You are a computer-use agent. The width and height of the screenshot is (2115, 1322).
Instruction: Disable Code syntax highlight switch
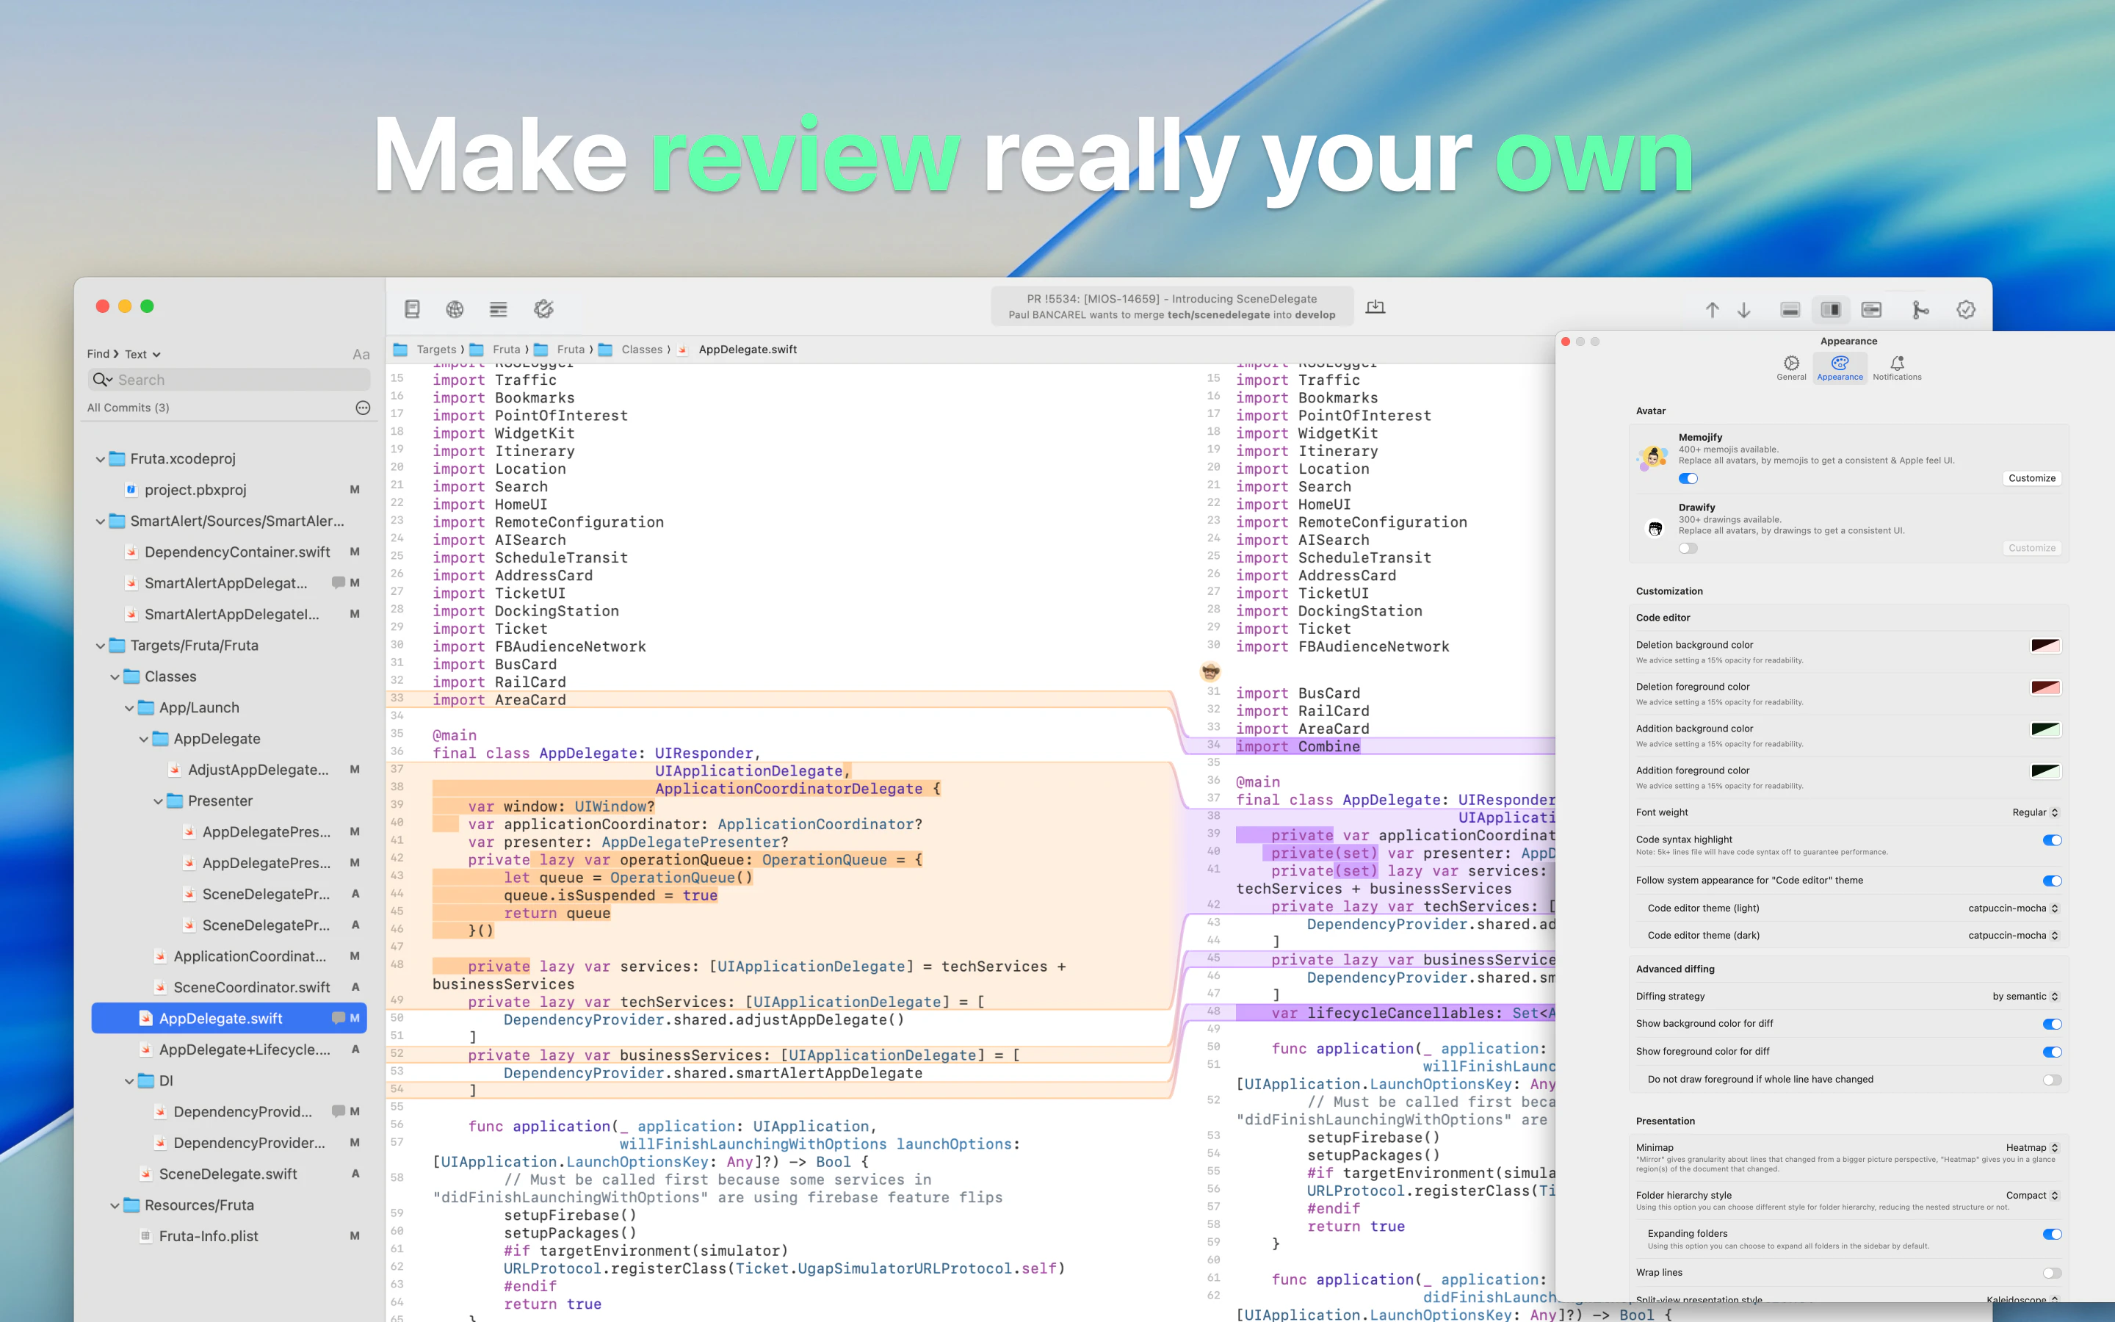(x=2051, y=840)
